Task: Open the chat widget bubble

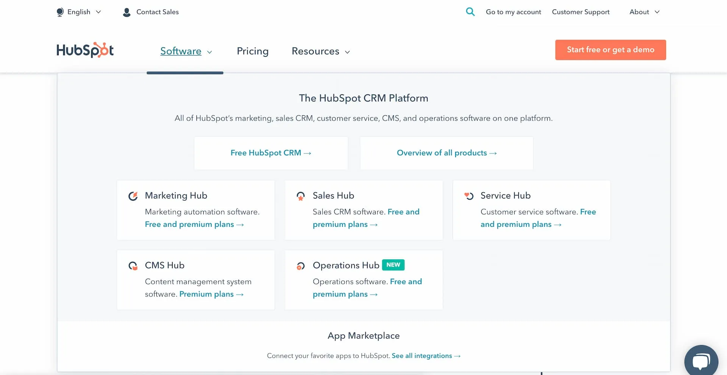Action: 701,361
